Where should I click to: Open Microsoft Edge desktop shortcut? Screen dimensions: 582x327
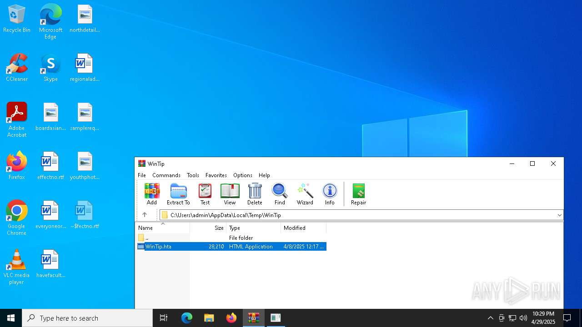coord(50,21)
